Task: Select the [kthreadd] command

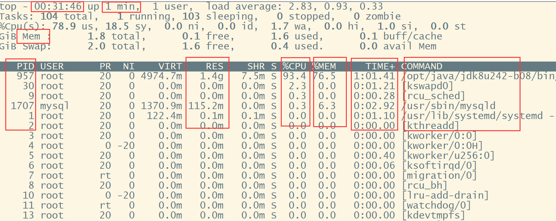Action: 431,126
